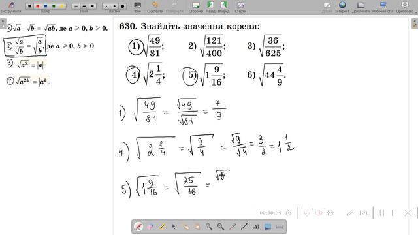Set the thick line width
Screen dimensions: 418x235
coord(92,6)
